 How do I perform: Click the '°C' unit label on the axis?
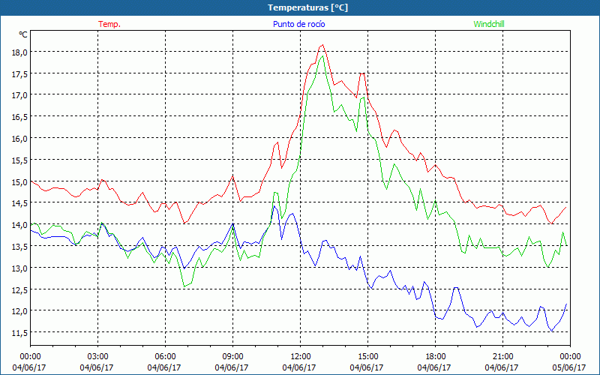click(23, 34)
